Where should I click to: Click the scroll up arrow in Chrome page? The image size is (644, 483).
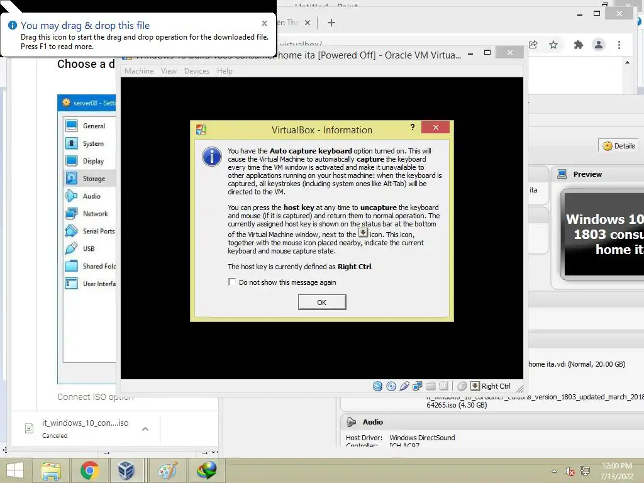pyautogui.click(x=627, y=62)
